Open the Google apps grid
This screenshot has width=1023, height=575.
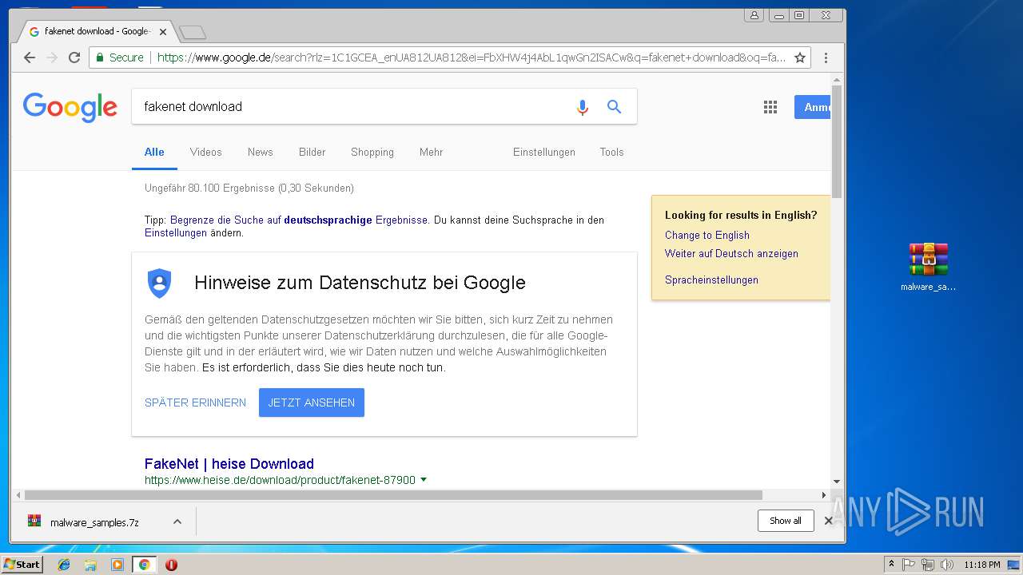(770, 107)
